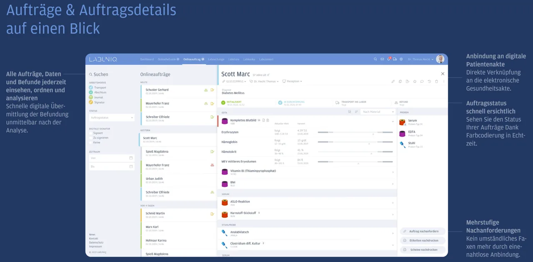533x262 pixels.
Task: Collapse the Komplettes Blutbild section chevron
Action: tap(392, 121)
